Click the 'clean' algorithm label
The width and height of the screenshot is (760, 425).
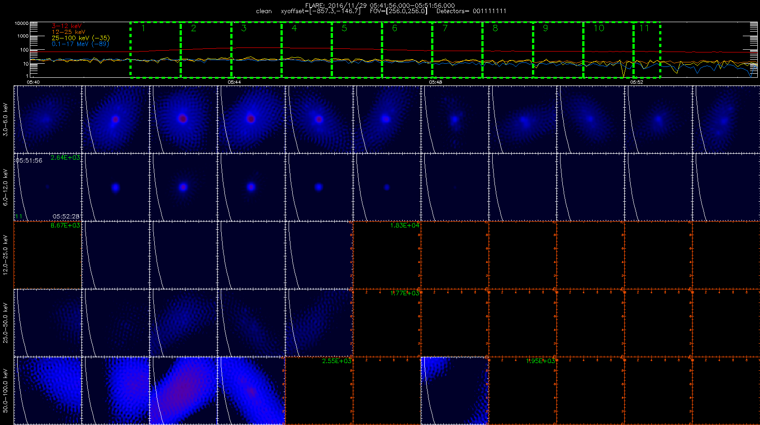(x=264, y=11)
